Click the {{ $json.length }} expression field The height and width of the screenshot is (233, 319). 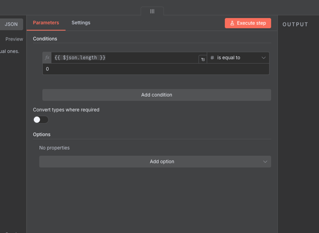[x=124, y=58]
